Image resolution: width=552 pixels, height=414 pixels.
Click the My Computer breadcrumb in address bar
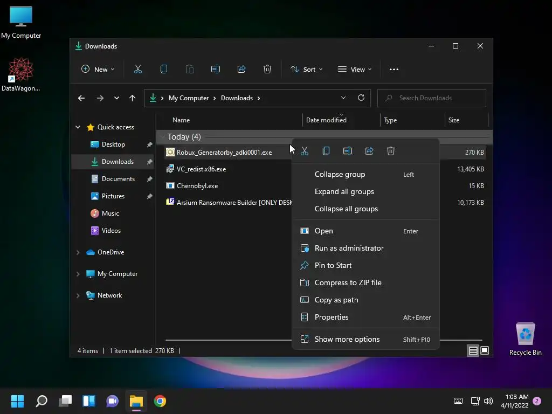[188, 98]
